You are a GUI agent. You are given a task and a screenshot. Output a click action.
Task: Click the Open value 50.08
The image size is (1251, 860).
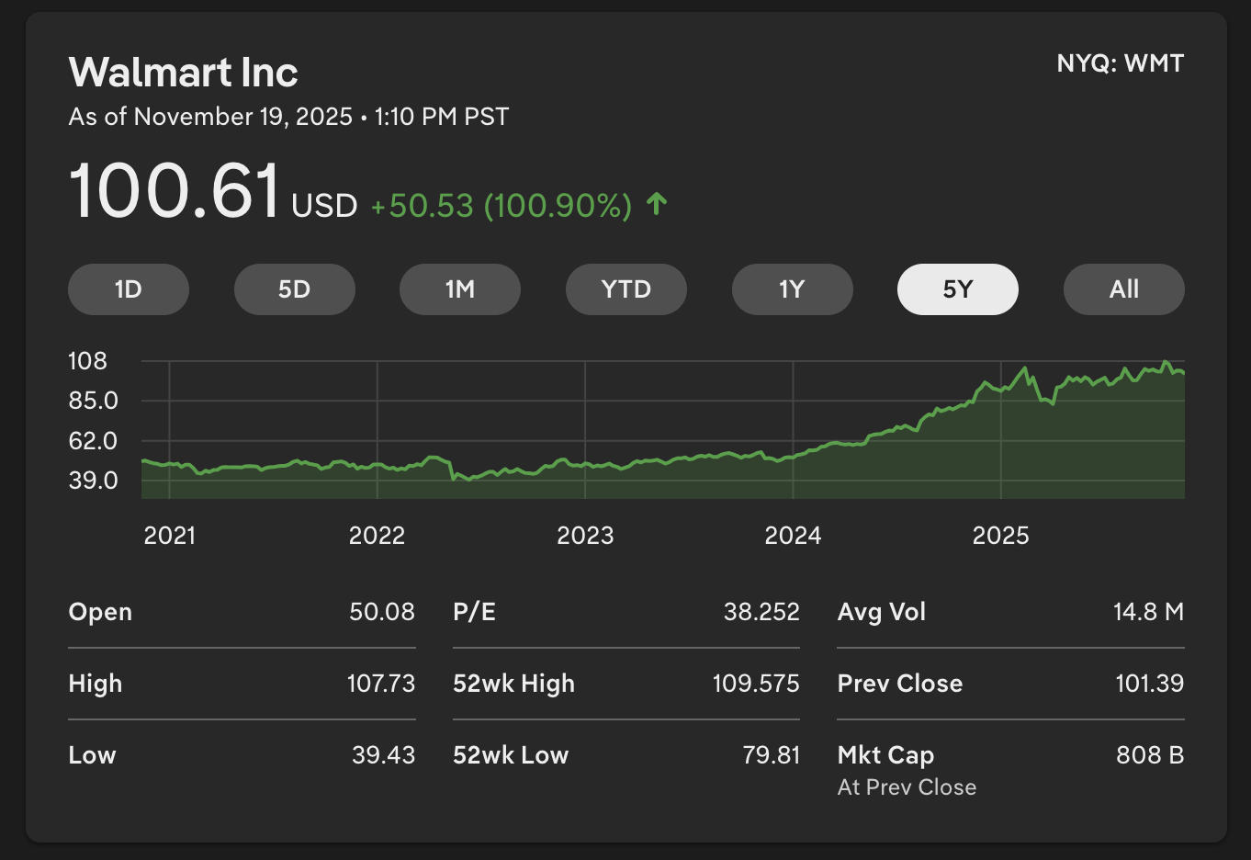[x=381, y=612]
